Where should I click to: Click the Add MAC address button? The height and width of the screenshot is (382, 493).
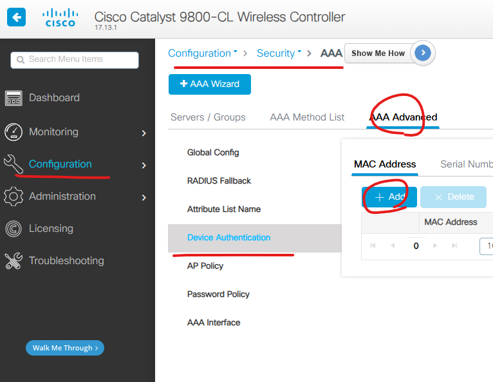click(389, 197)
